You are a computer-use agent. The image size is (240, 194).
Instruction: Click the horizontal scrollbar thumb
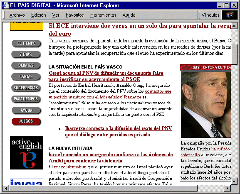[x=103, y=188]
